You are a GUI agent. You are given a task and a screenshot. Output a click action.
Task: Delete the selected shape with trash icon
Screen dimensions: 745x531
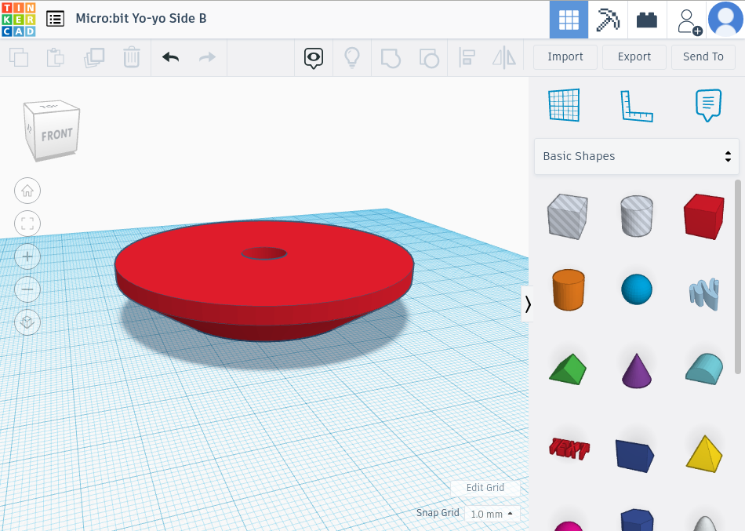tap(131, 57)
